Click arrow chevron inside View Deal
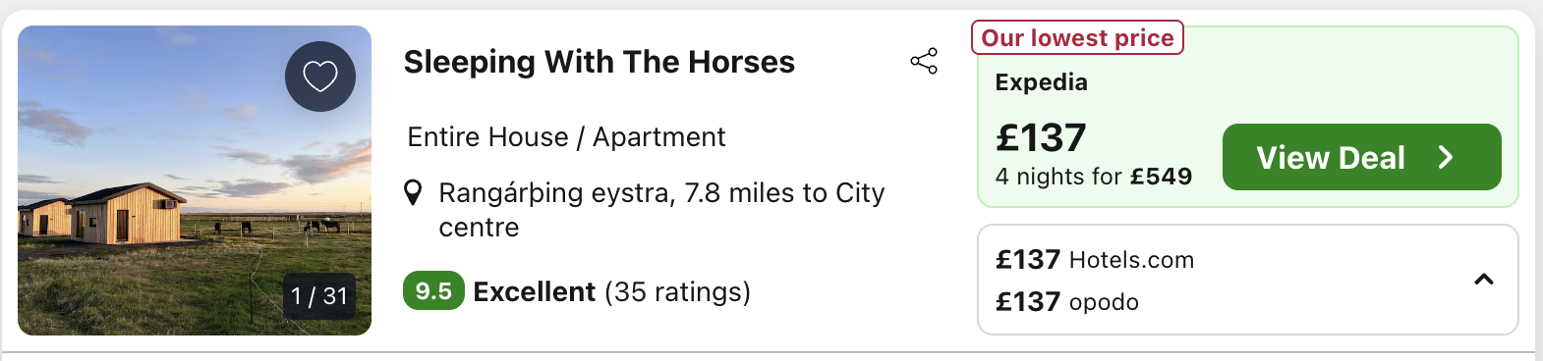The width and height of the screenshot is (1543, 361). click(x=1446, y=157)
